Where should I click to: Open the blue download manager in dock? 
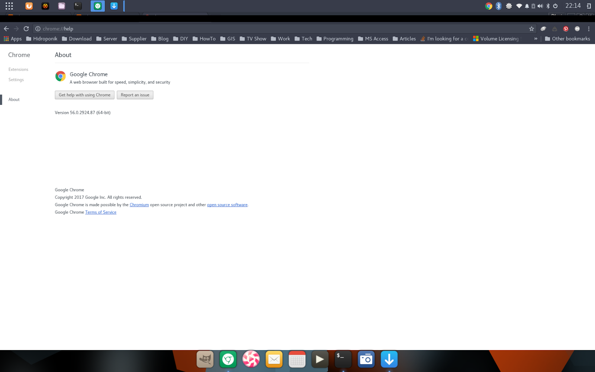click(x=389, y=359)
